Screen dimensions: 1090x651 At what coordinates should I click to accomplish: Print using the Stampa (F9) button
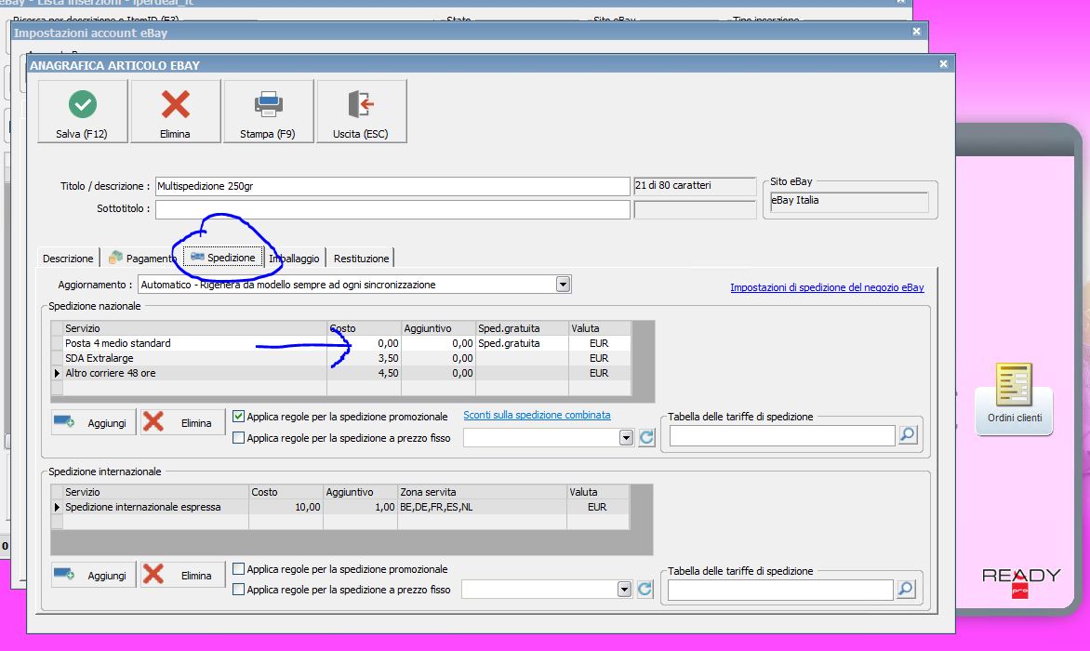coord(269,112)
